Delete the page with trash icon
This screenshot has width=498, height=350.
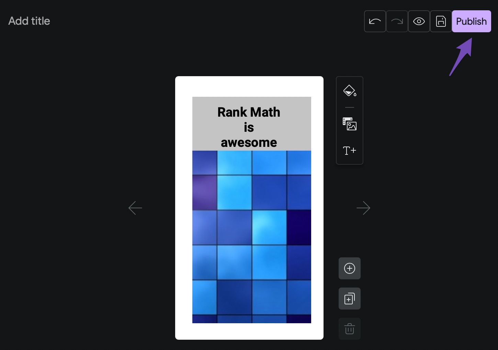point(350,329)
